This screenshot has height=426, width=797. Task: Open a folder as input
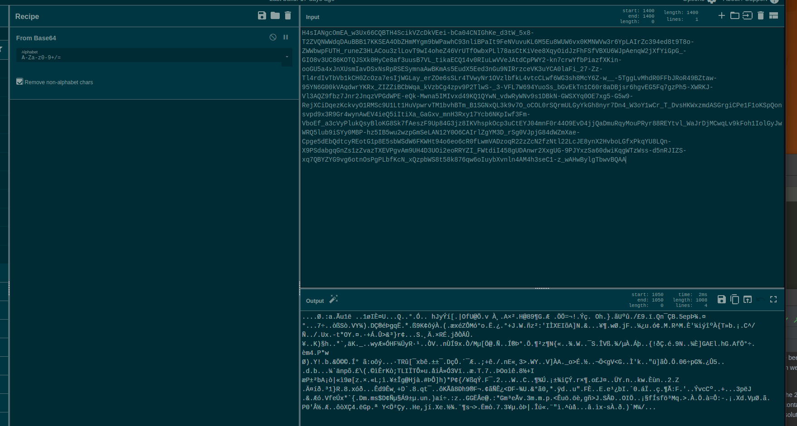735,16
